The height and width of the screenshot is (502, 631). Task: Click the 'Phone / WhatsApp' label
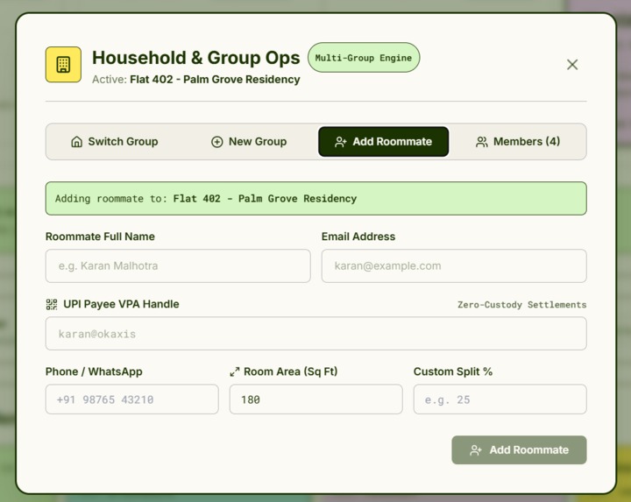(x=94, y=371)
